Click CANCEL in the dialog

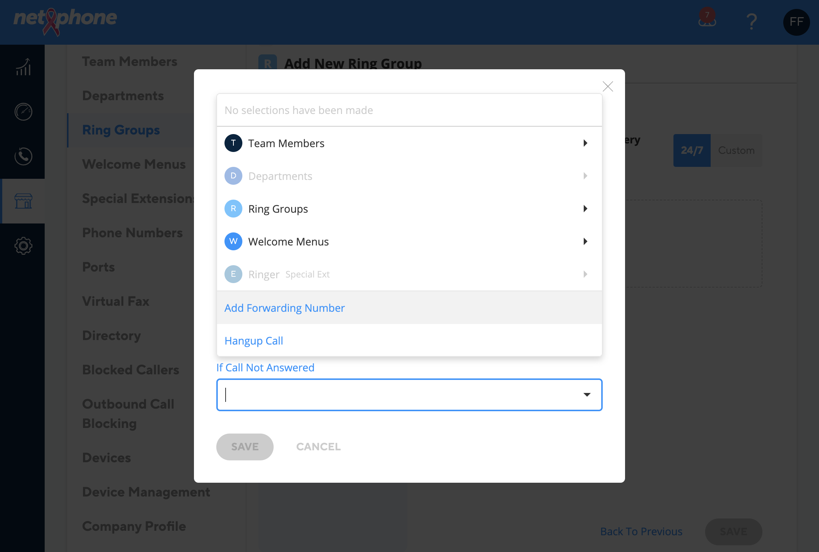318,447
